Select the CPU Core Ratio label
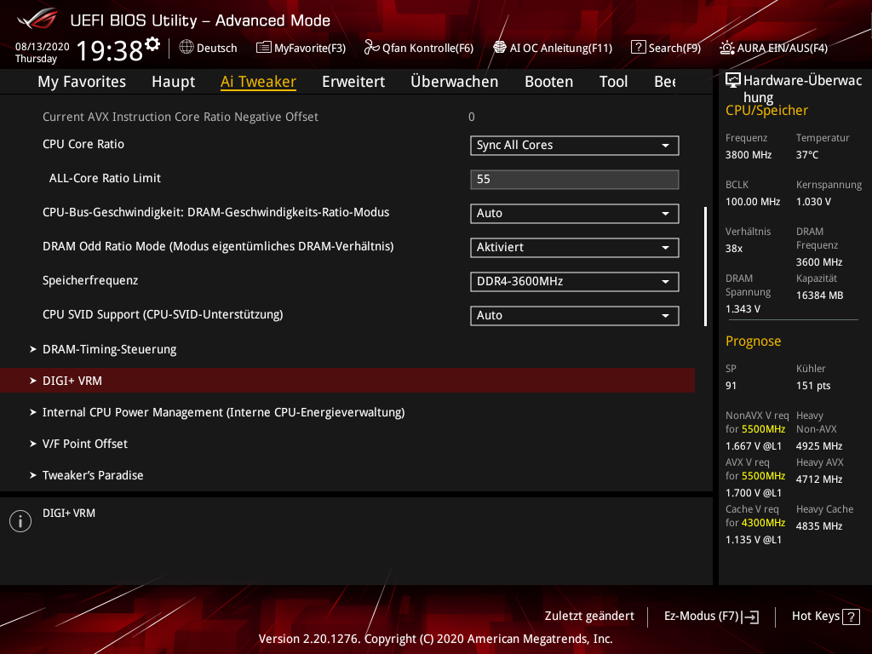The width and height of the screenshot is (872, 654). point(83,144)
